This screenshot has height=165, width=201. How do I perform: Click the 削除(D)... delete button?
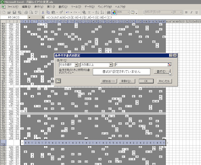click(127, 81)
